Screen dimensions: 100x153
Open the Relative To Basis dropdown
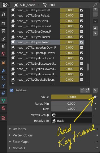coord(72,121)
